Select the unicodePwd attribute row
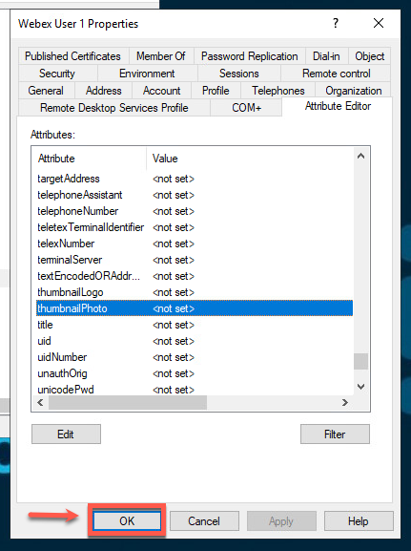This screenshot has height=551, width=411. [195, 390]
